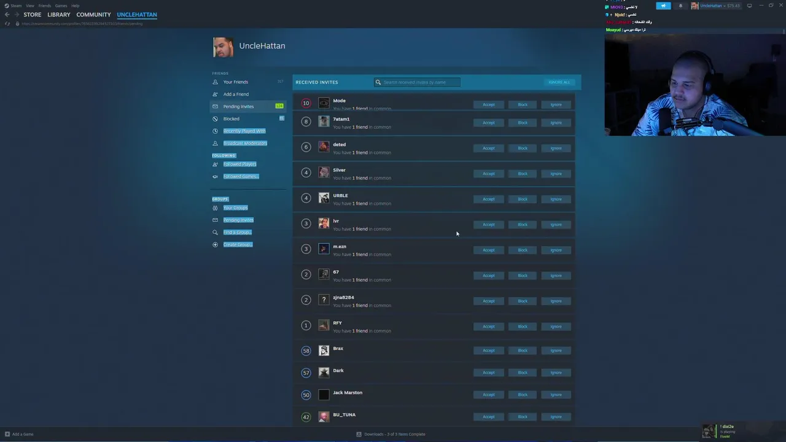Viewport: 786px width, 442px height.
Task: Switch to the STORE tab
Action: pyautogui.click(x=33, y=15)
